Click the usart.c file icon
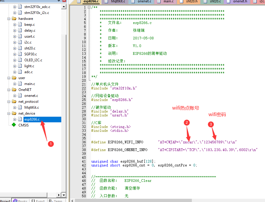The height and width of the screenshot is (202, 265). coord(20,36)
